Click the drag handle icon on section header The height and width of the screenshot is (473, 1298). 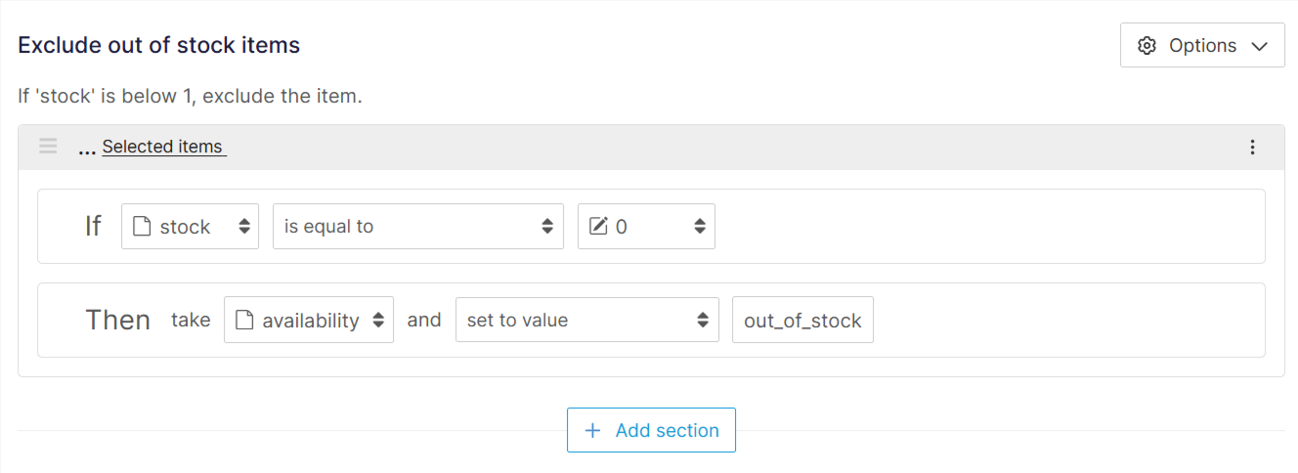click(48, 147)
